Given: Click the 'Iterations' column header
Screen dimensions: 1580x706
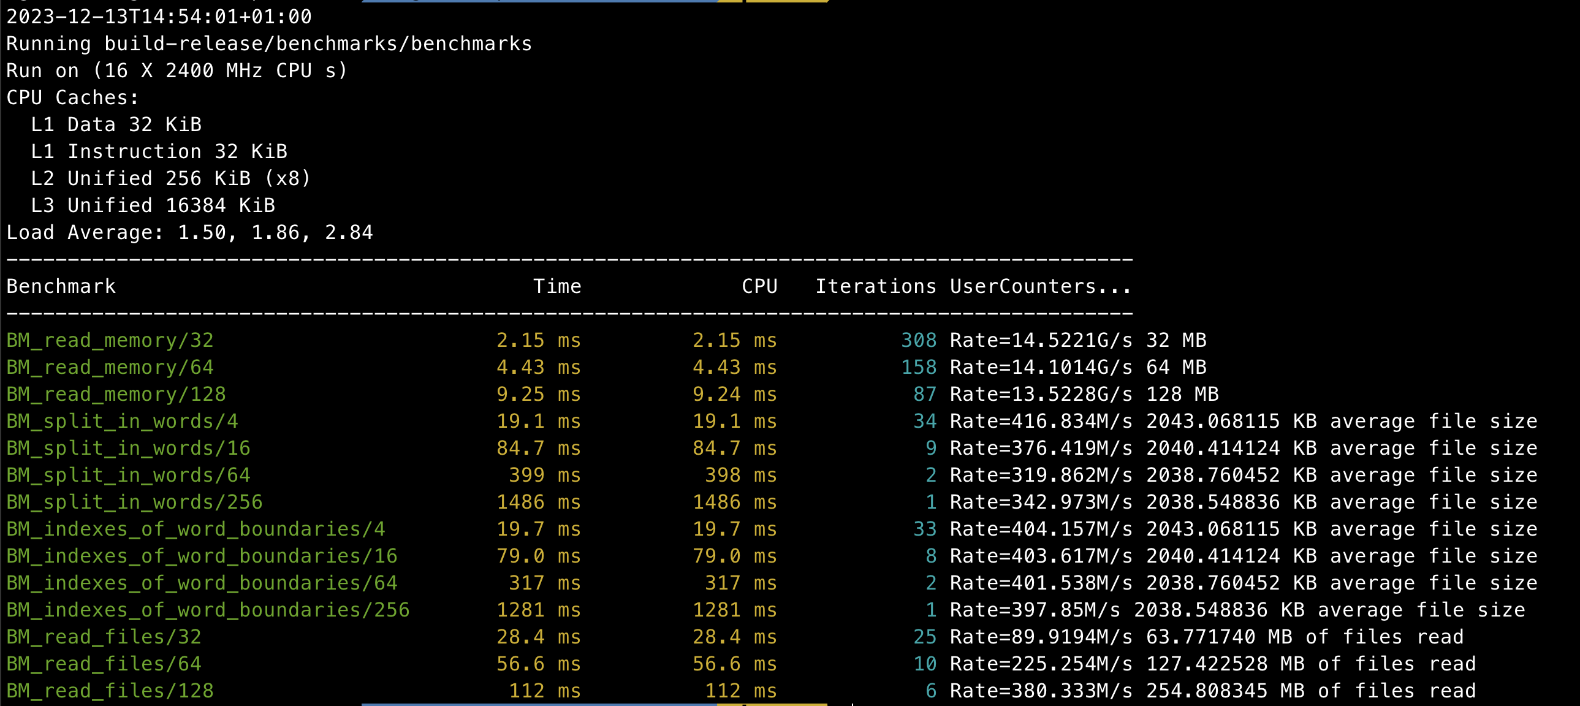Looking at the screenshot, I should click(x=876, y=286).
